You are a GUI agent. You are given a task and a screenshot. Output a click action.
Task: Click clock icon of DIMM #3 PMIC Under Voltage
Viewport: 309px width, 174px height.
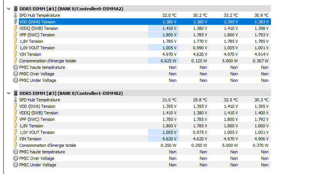click(16, 164)
